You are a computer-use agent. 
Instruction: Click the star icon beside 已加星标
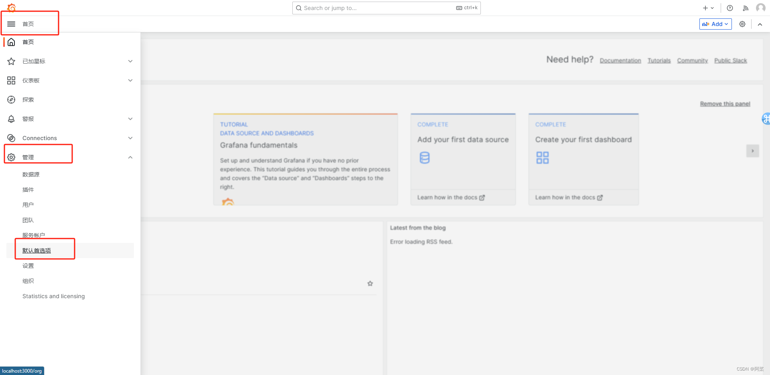11,61
